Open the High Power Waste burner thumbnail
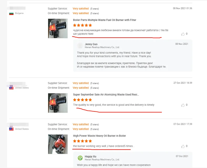This screenshot has height=168, width=207. click(x=58, y=144)
